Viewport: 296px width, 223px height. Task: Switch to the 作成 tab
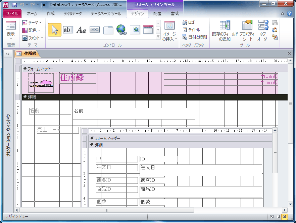[50, 13]
